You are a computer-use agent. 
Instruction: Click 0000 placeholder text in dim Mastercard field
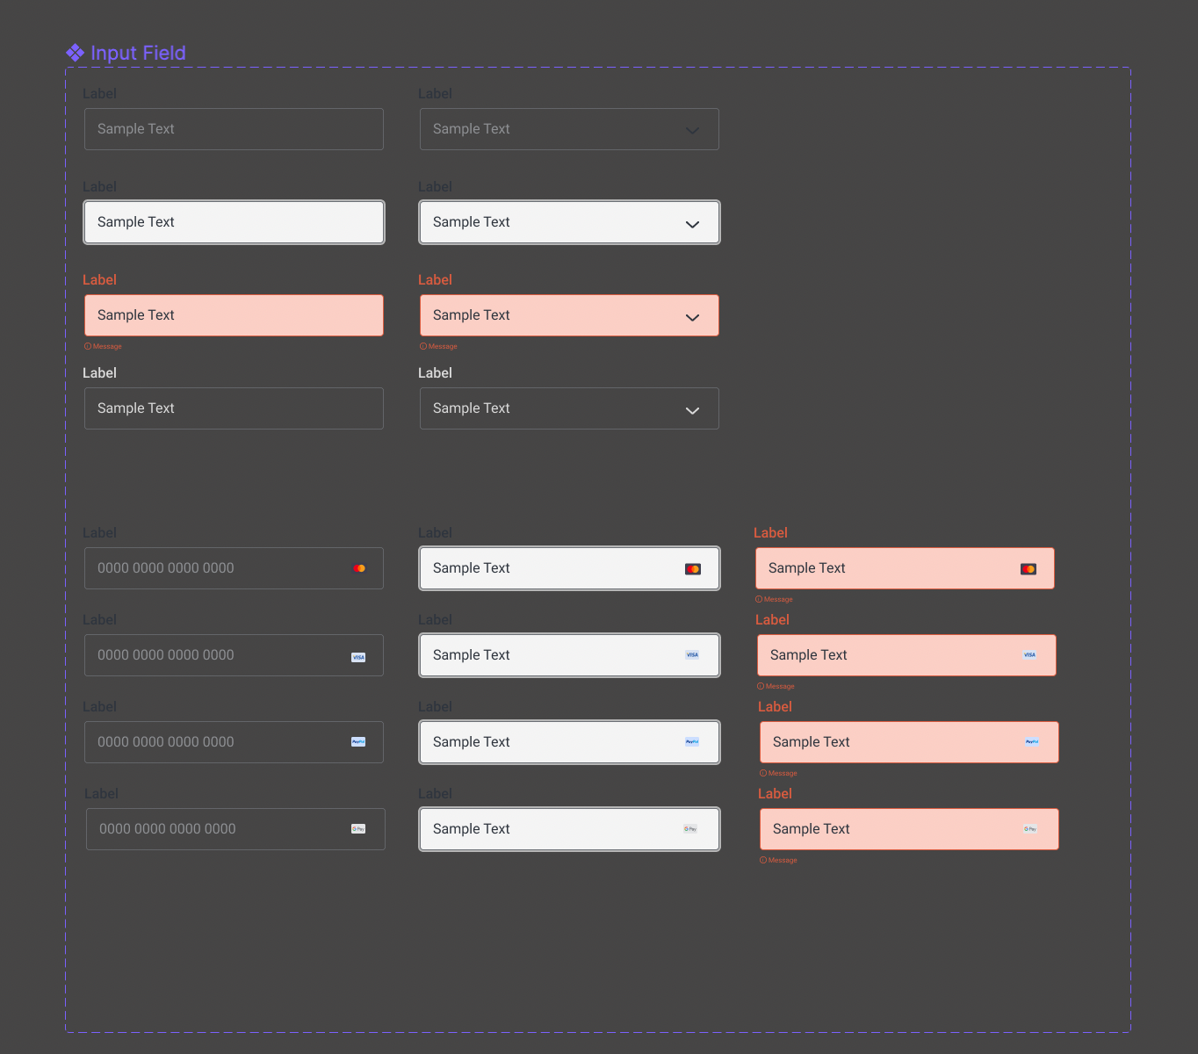coord(166,568)
